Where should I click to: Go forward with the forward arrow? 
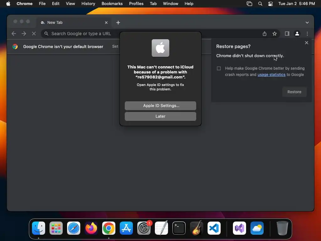[24, 34]
